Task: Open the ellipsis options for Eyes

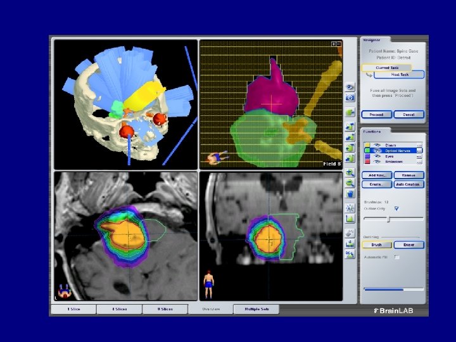Action: pyautogui.click(x=419, y=156)
